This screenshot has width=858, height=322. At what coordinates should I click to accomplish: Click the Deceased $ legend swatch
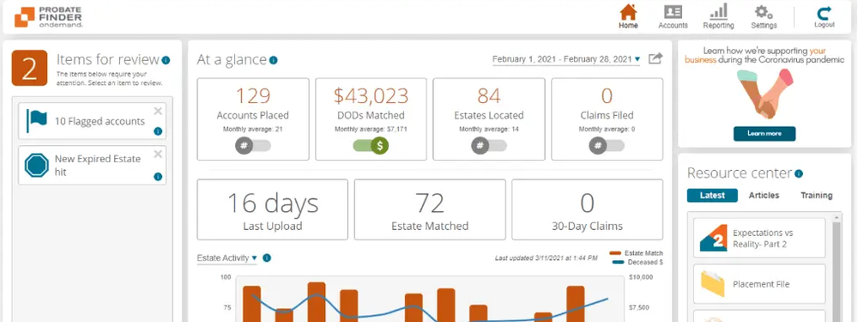[618, 262]
